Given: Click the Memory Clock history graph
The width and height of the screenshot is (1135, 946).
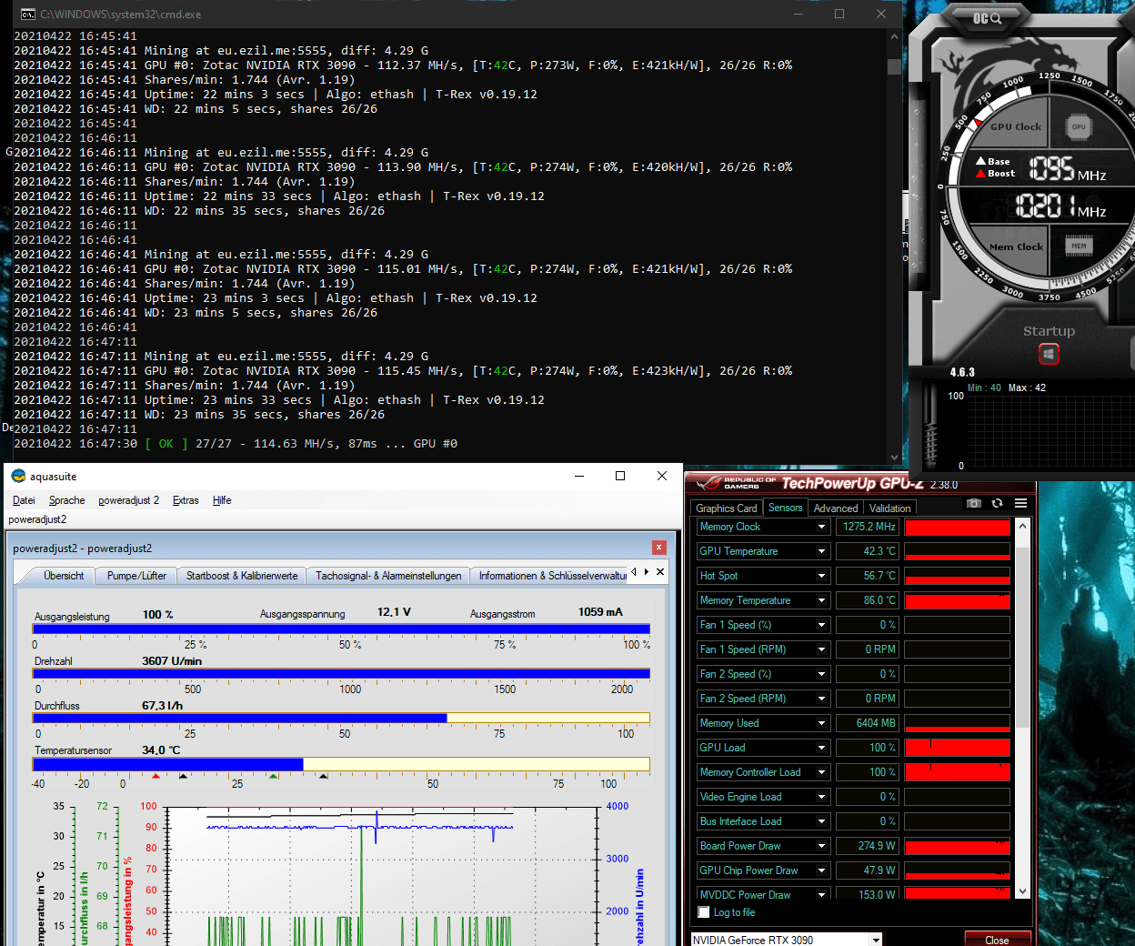Looking at the screenshot, I should (x=957, y=527).
